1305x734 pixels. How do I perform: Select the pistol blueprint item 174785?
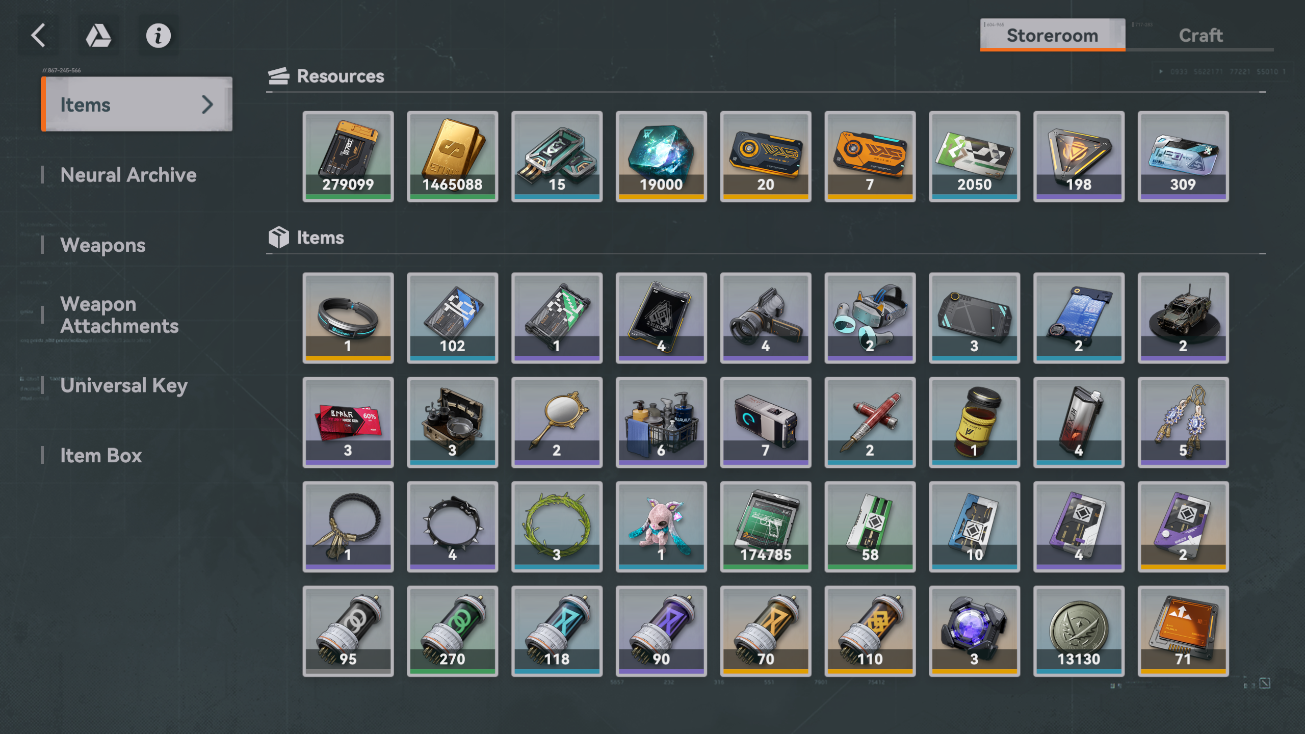766,527
